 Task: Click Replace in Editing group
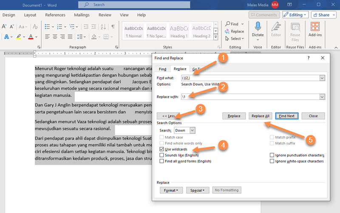(235, 31)
